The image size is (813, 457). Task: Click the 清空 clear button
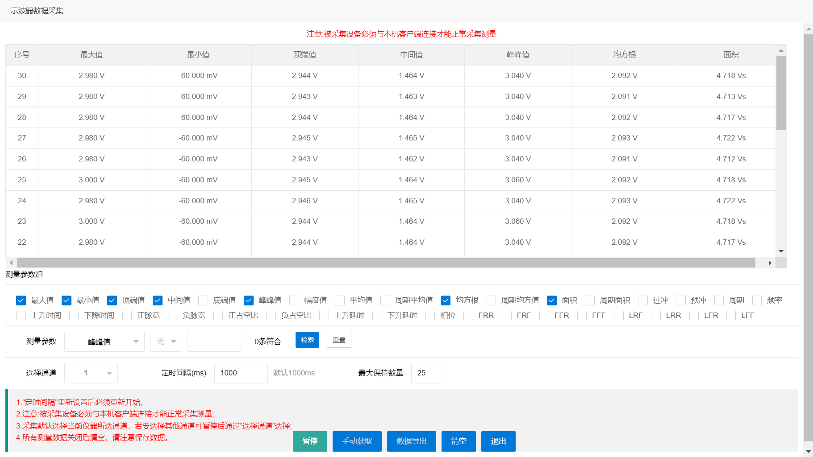pos(459,441)
